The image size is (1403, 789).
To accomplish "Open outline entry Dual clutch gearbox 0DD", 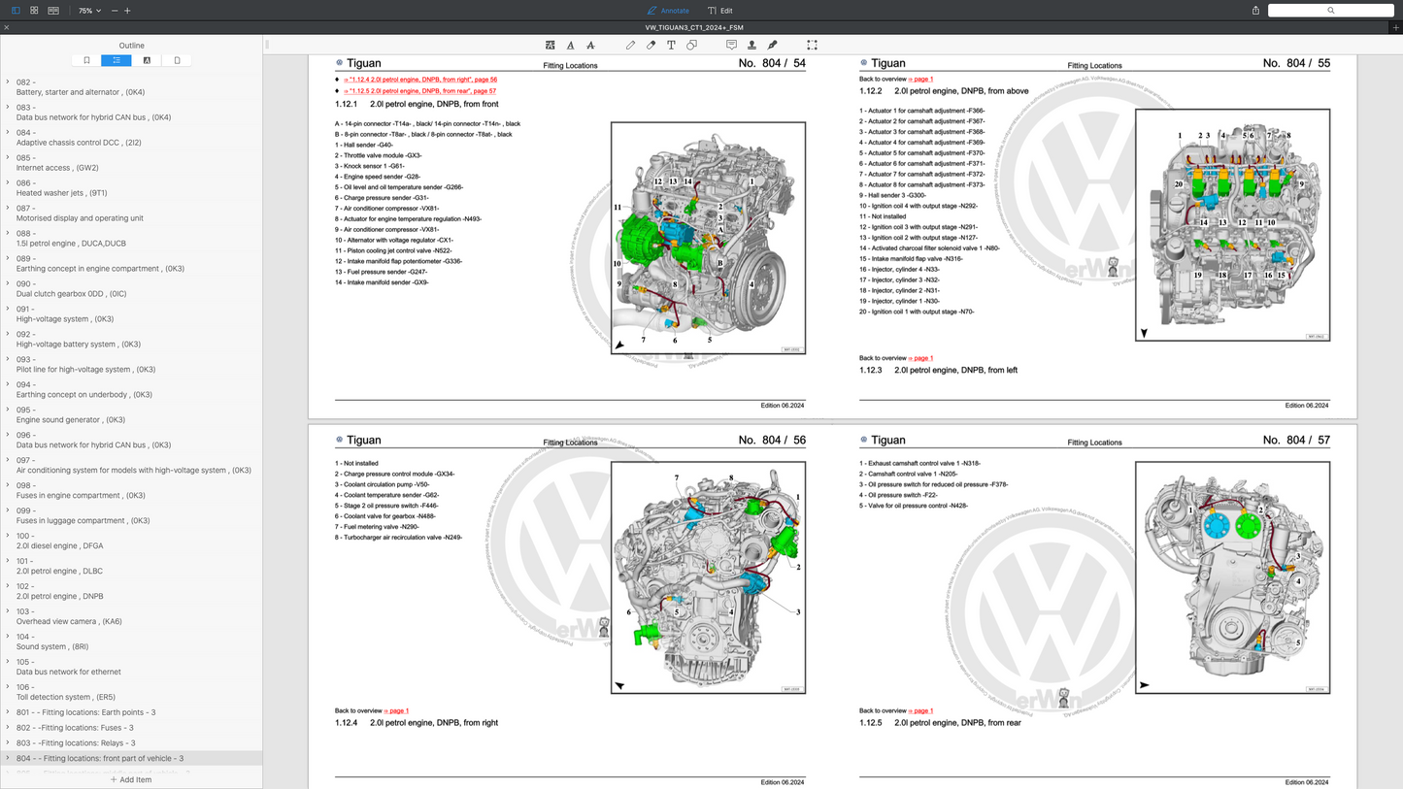I will (x=71, y=294).
